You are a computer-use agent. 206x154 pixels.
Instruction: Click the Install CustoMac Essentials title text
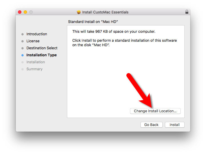coord(105,12)
